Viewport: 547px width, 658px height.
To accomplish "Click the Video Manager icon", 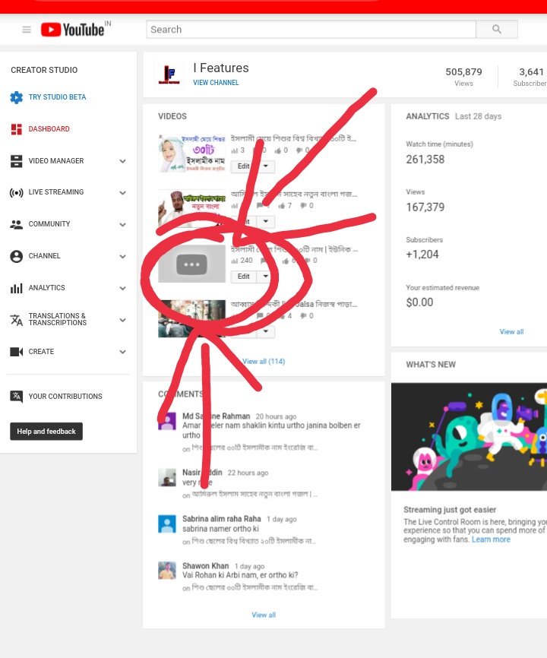I will [x=17, y=161].
